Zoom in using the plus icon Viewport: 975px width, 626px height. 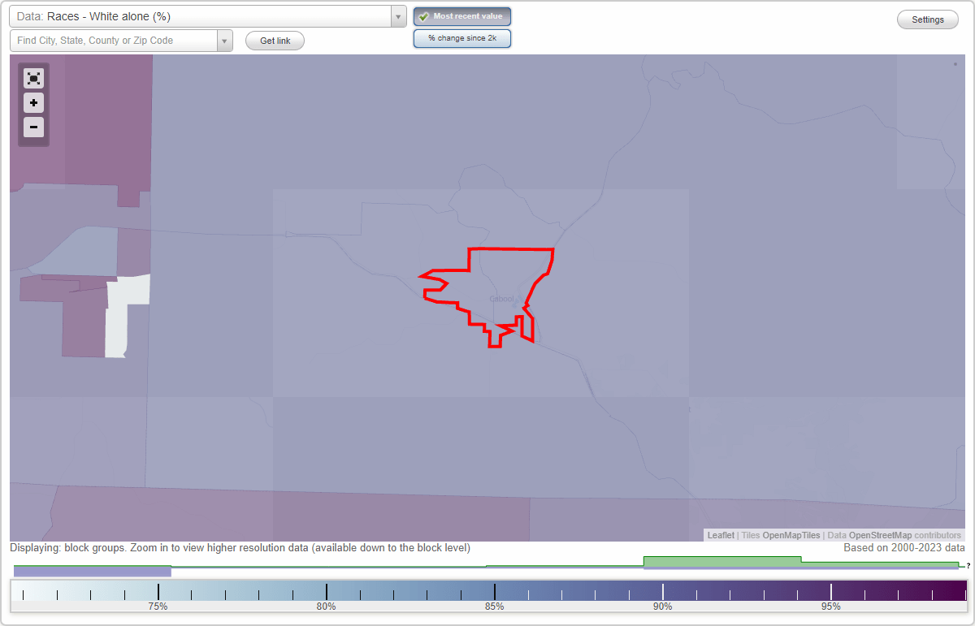(x=33, y=103)
